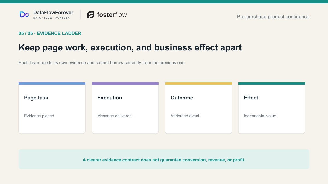This screenshot has height=184, width=328.
Task: Click the fosterflow wordmark text
Action: pyautogui.click(x=112, y=15)
